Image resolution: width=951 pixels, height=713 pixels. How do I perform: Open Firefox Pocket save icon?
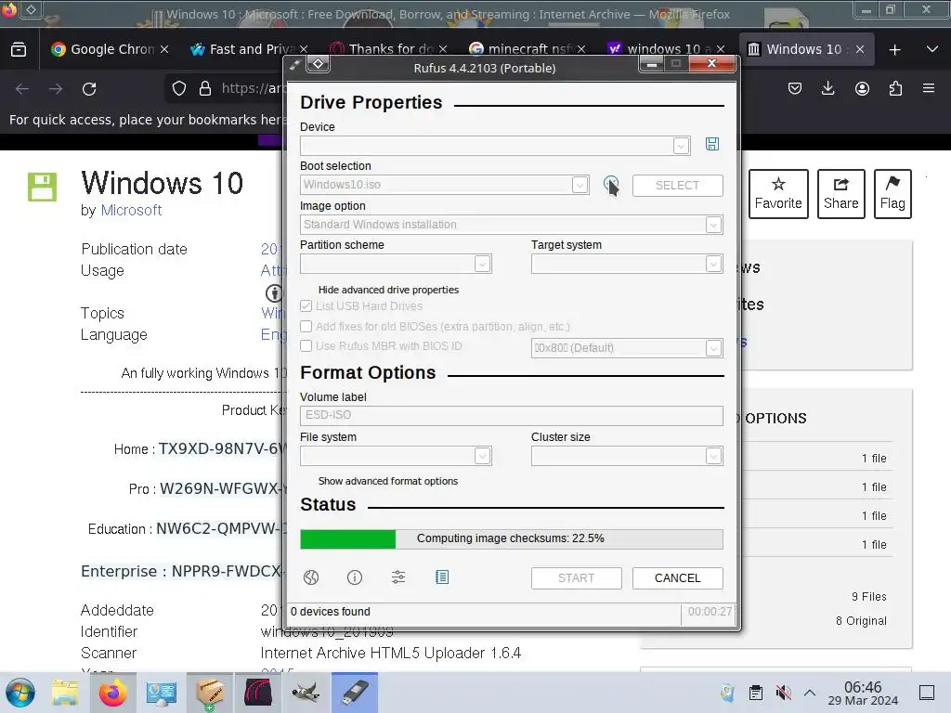click(x=795, y=88)
